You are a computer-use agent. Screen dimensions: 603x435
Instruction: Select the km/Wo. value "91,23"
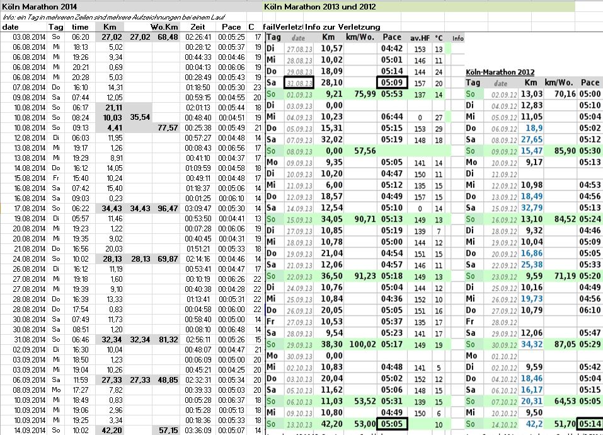point(365,276)
